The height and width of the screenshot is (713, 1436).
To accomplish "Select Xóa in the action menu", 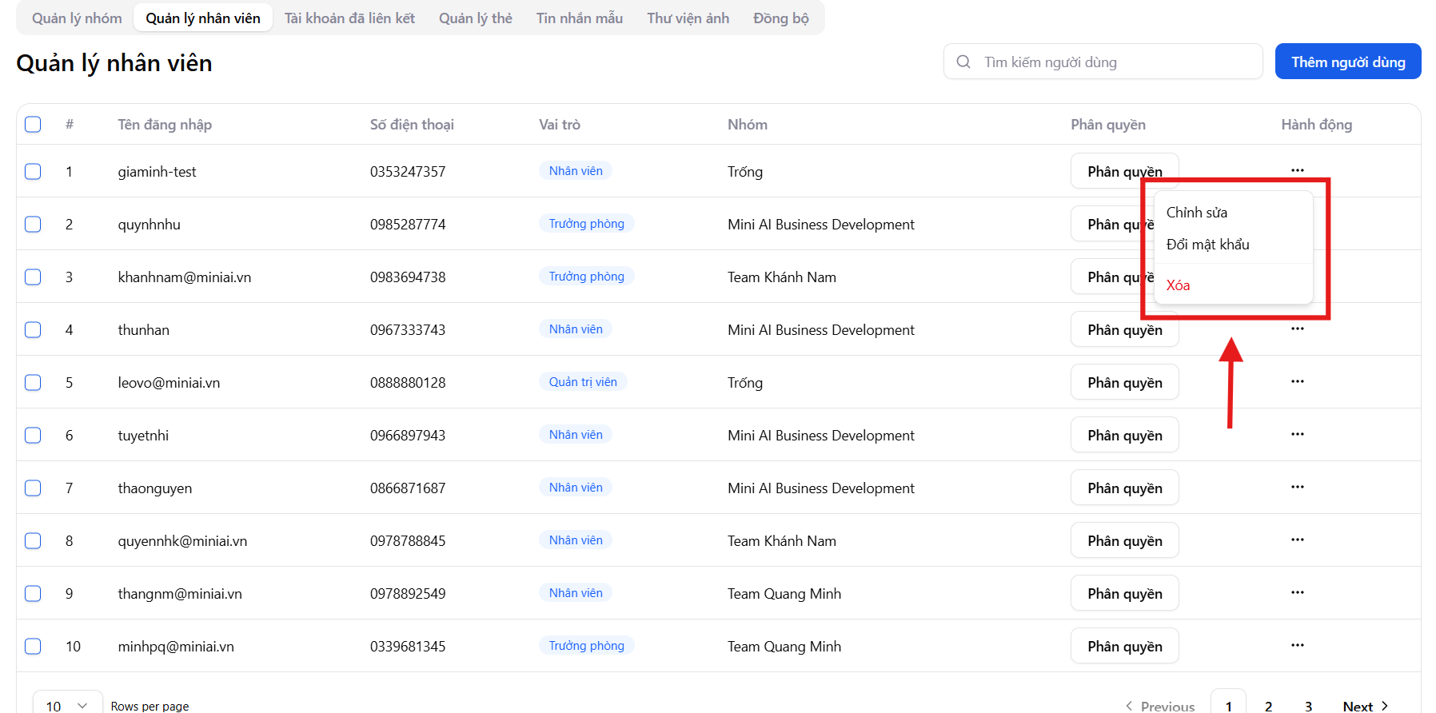I will pos(1178,285).
